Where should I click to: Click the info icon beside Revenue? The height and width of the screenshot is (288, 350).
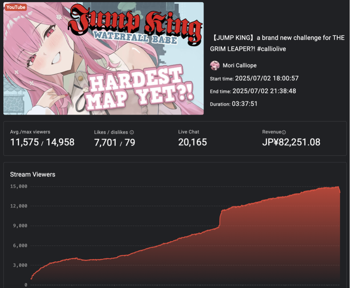284,132
